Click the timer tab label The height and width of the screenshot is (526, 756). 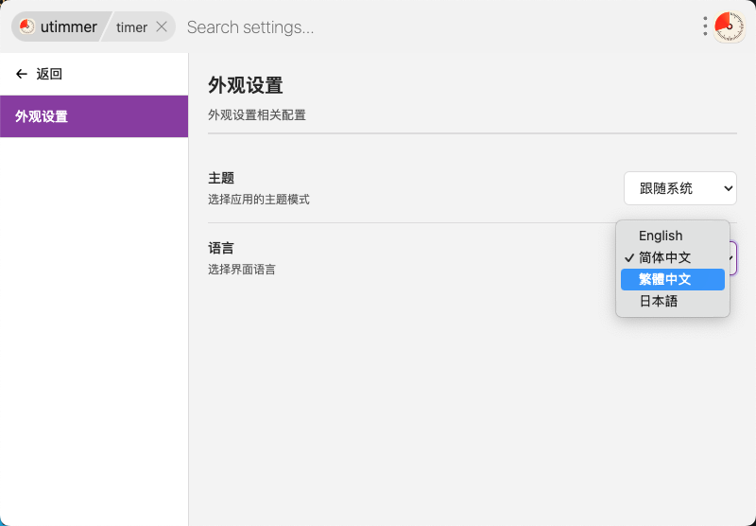(131, 27)
